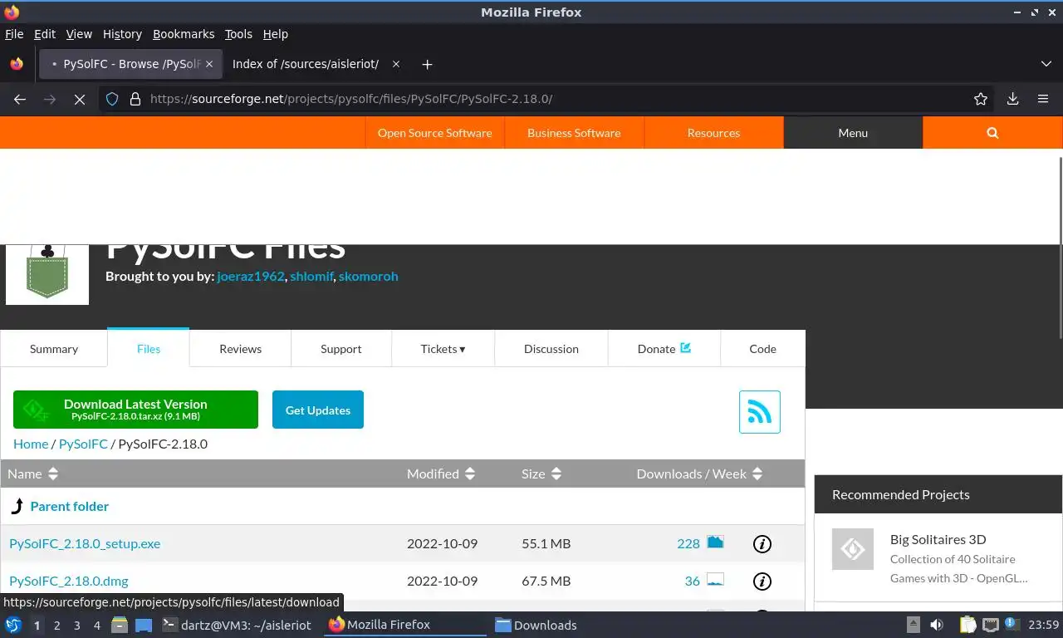The image size is (1063, 638).
Task: Open the file manager icon in the taskbar
Action: tap(119, 625)
